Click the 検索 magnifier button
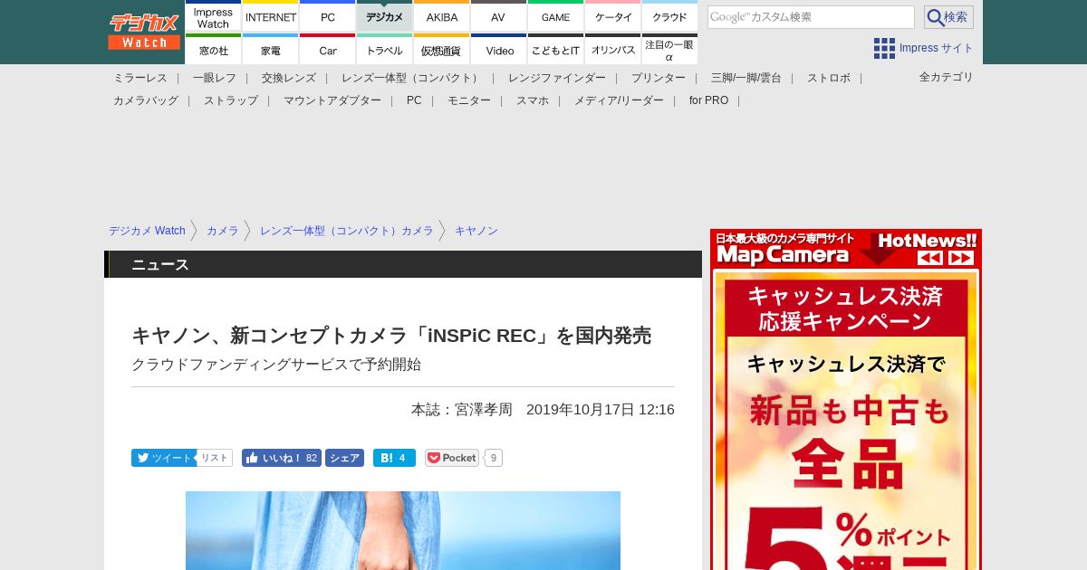 pos(948,17)
